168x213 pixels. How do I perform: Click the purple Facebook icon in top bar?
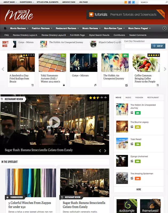(130, 2)
